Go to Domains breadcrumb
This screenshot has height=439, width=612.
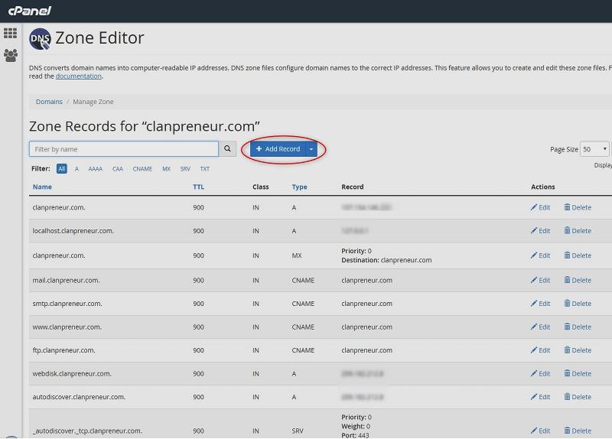tap(49, 102)
